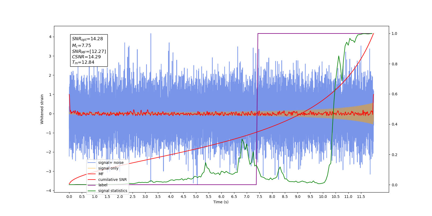432x216 pixels.
Task: Click the 0.0 tick on time axis
Action: 69,197
